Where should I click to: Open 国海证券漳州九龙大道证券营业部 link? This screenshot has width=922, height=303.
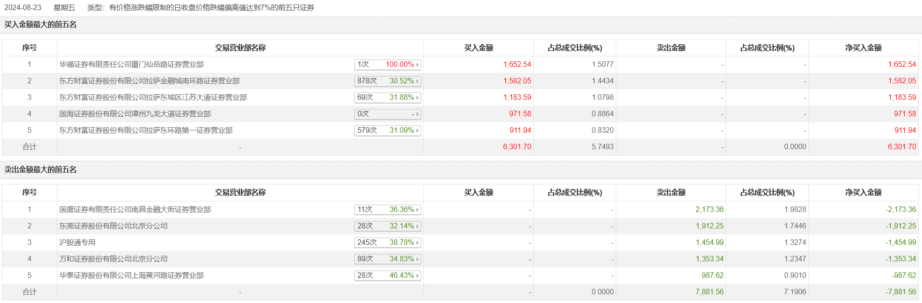[x=135, y=114]
